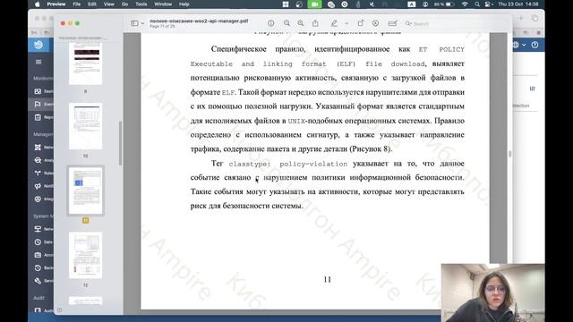Open the sidebar view menu in Preview
This screenshot has width=573, height=322.
pos(137,23)
